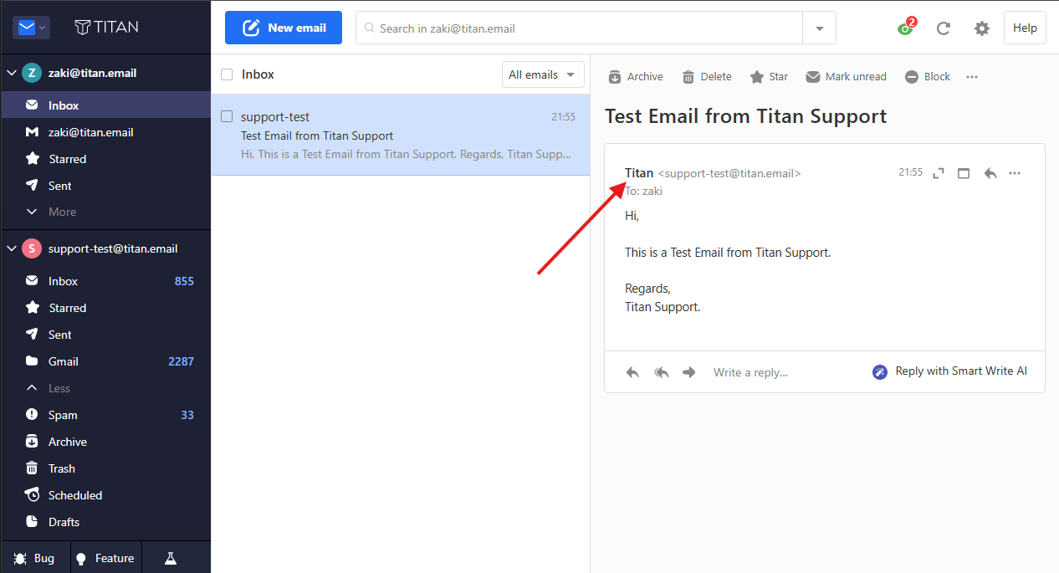Open the Archive folder in the sidebar

[105, 442]
